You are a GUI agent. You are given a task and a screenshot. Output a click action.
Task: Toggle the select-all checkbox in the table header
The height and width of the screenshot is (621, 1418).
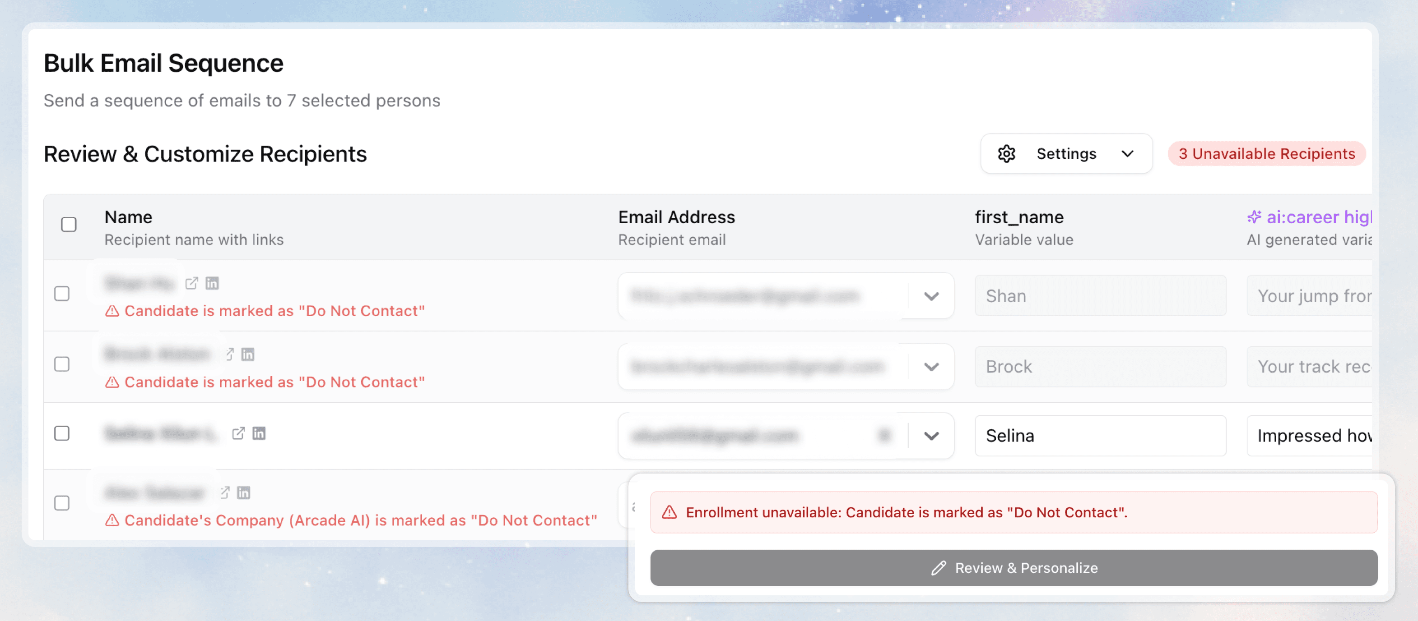click(x=69, y=225)
